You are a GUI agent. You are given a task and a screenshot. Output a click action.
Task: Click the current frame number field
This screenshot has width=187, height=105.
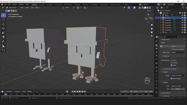(x=124, y=92)
